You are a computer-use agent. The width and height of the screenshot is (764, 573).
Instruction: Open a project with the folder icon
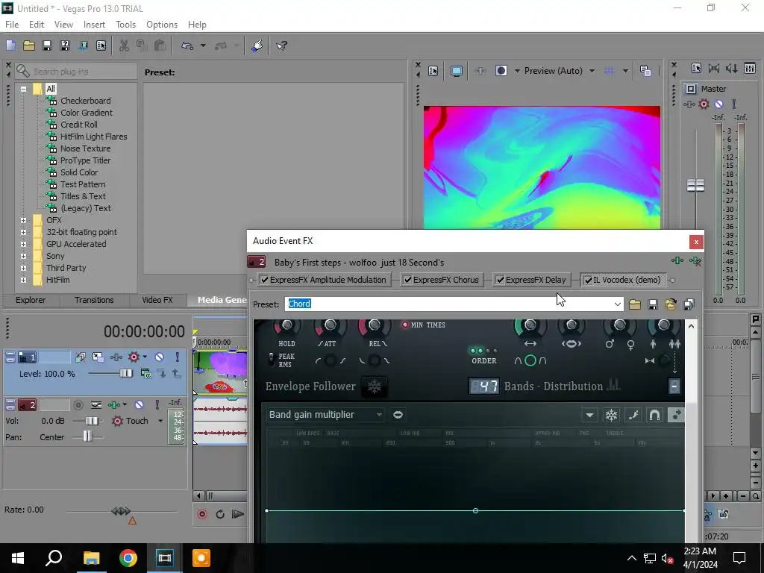tap(29, 46)
